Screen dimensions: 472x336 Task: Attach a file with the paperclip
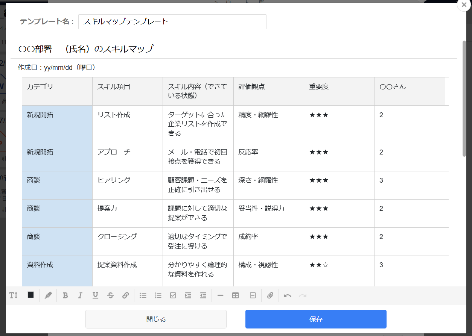click(x=270, y=295)
